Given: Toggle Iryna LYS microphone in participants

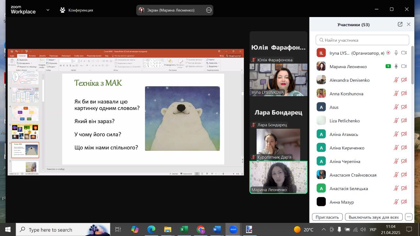Looking at the screenshot, I should (396, 53).
